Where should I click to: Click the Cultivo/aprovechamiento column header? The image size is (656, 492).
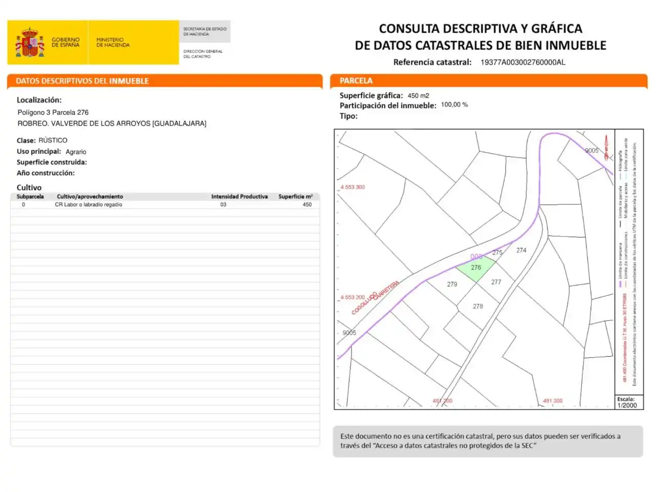point(90,197)
